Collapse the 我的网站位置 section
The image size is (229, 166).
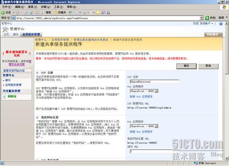pos(37,117)
